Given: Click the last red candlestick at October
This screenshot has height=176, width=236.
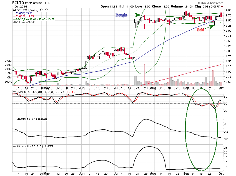Looking at the screenshot, I should pyautogui.click(x=221, y=15).
